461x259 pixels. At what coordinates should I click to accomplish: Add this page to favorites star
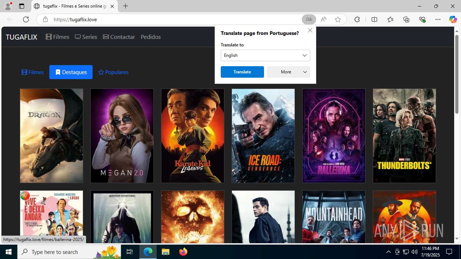338,19
